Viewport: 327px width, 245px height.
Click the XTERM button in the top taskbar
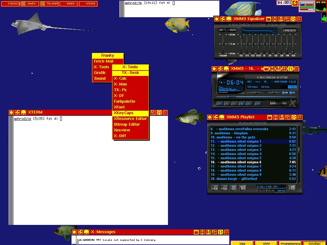pos(88,4)
